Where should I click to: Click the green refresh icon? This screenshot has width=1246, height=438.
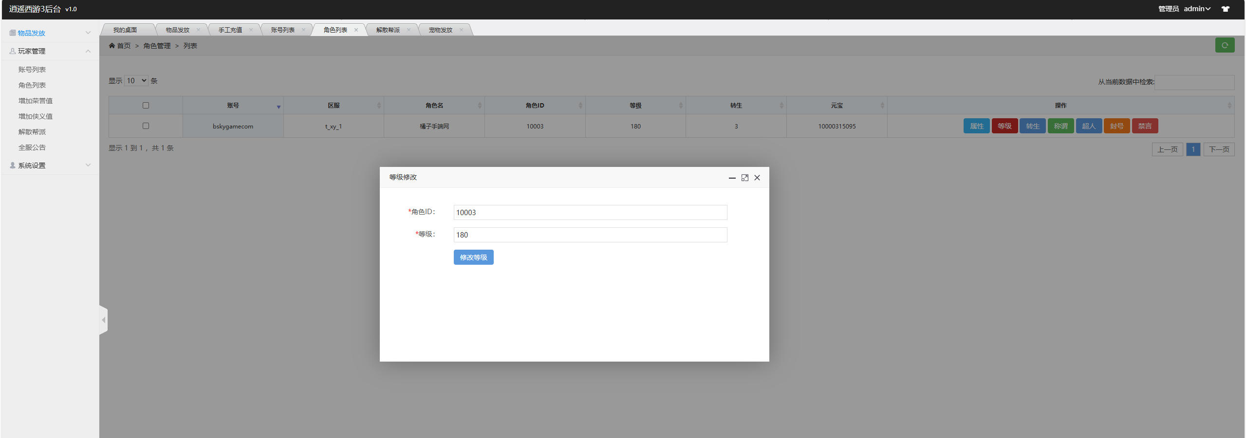[x=1224, y=45]
